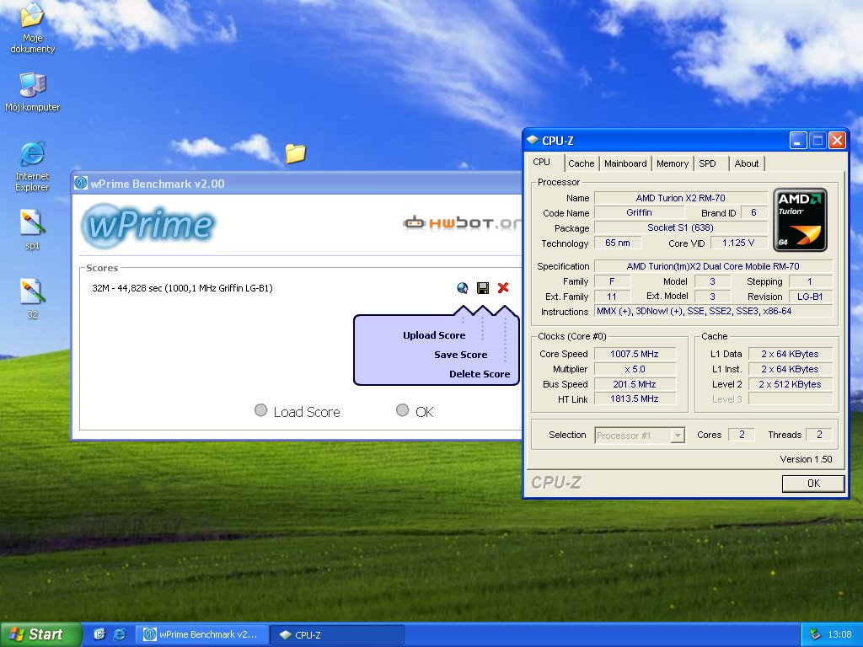Minimize the CPU-Z window

tap(798, 141)
